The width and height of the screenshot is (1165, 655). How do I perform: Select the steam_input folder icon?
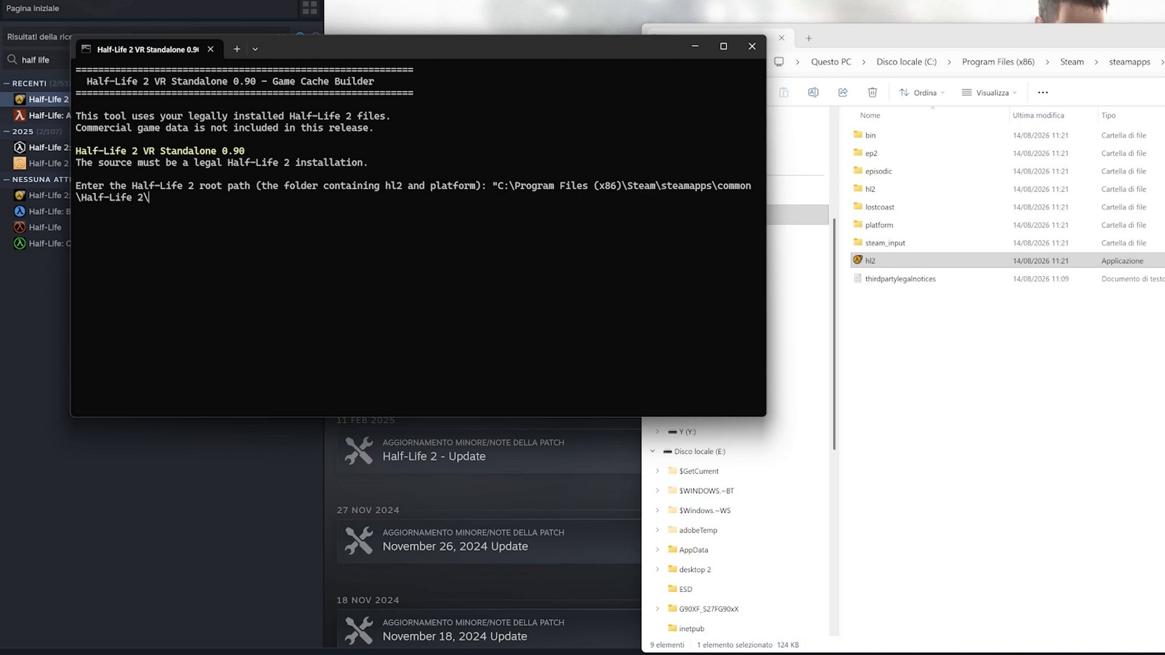click(x=857, y=242)
